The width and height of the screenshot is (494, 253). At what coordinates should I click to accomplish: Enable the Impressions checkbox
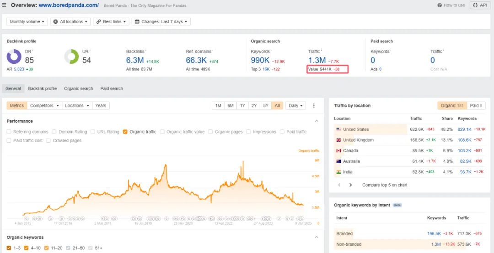[249, 132]
